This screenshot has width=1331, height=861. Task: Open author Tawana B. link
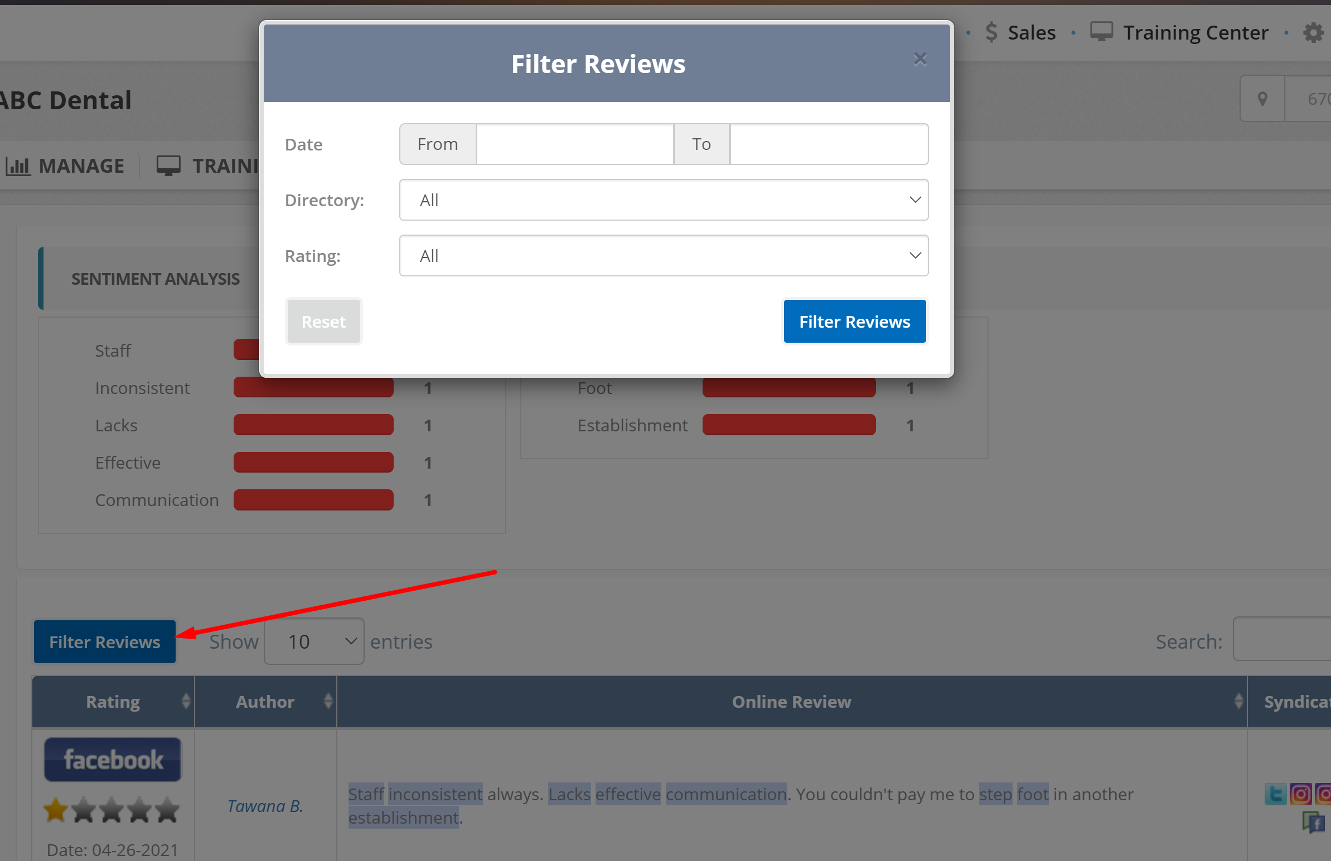tap(264, 806)
